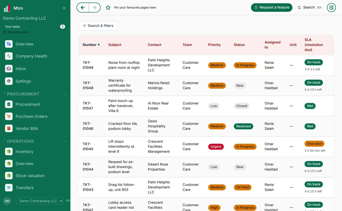The height and width of the screenshot is (211, 342).
Task: Click the Due soon SLA badge
Action: coord(314,144)
